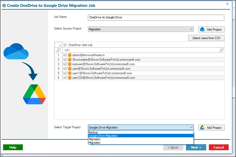Choose last Migration option in target list
This screenshot has height=157, width=236.
141,143
